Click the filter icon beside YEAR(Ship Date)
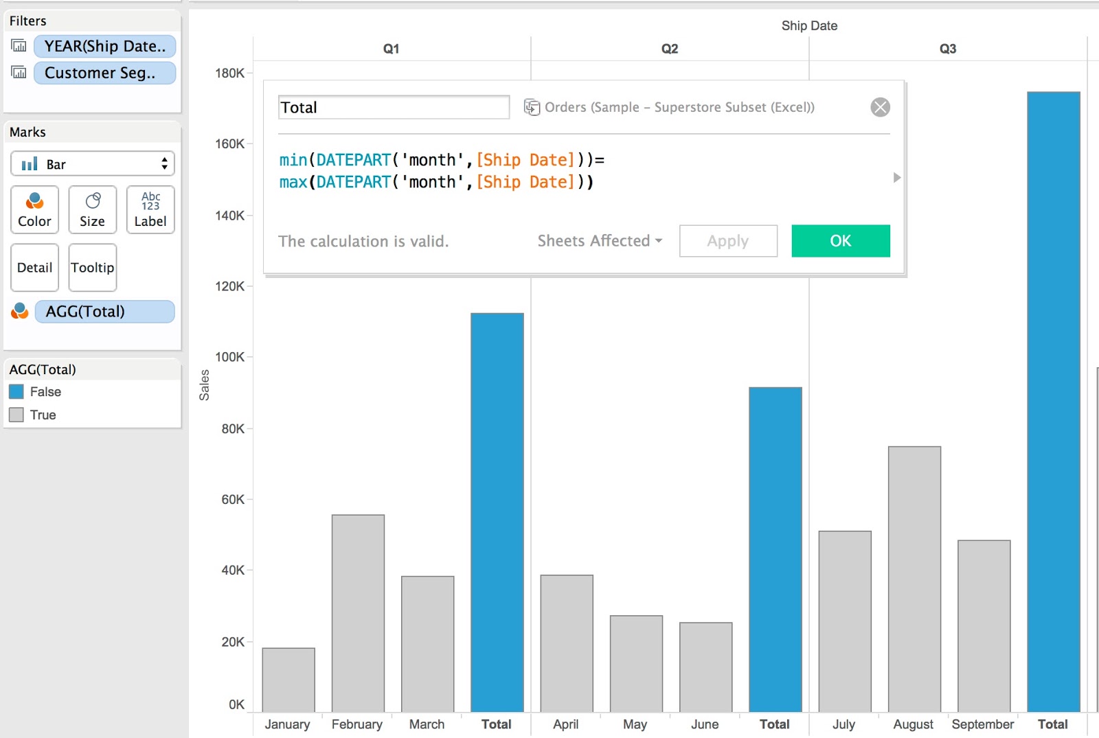This screenshot has width=1099, height=738. click(19, 46)
